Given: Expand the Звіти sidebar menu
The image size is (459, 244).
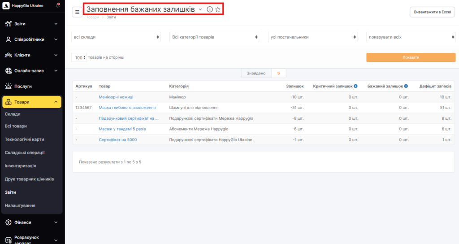Looking at the screenshot, I should coord(31,23).
